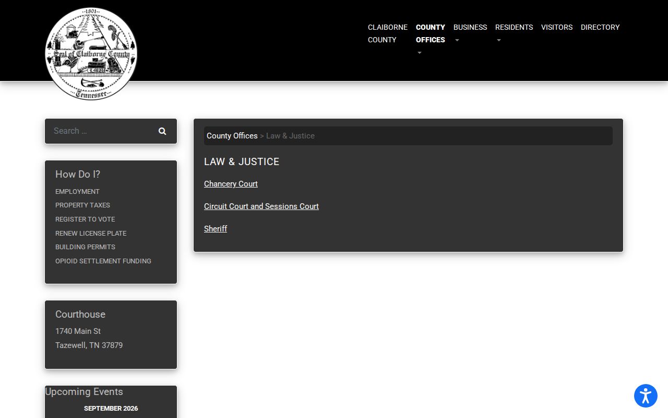Open the Property Taxes quick link
The height and width of the screenshot is (418, 668).
[x=82, y=205]
